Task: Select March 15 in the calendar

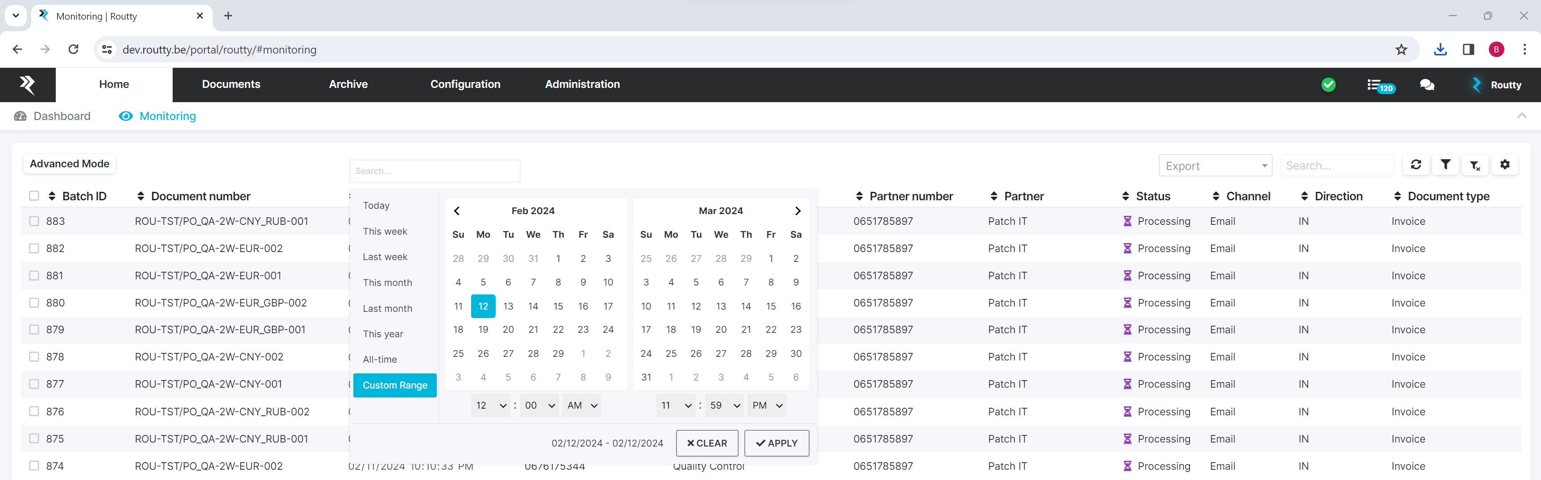Action: [770, 306]
